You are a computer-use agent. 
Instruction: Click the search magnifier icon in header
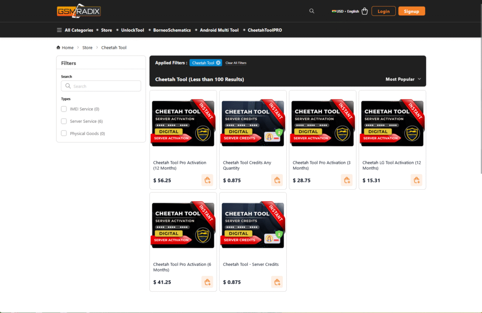[x=312, y=11]
